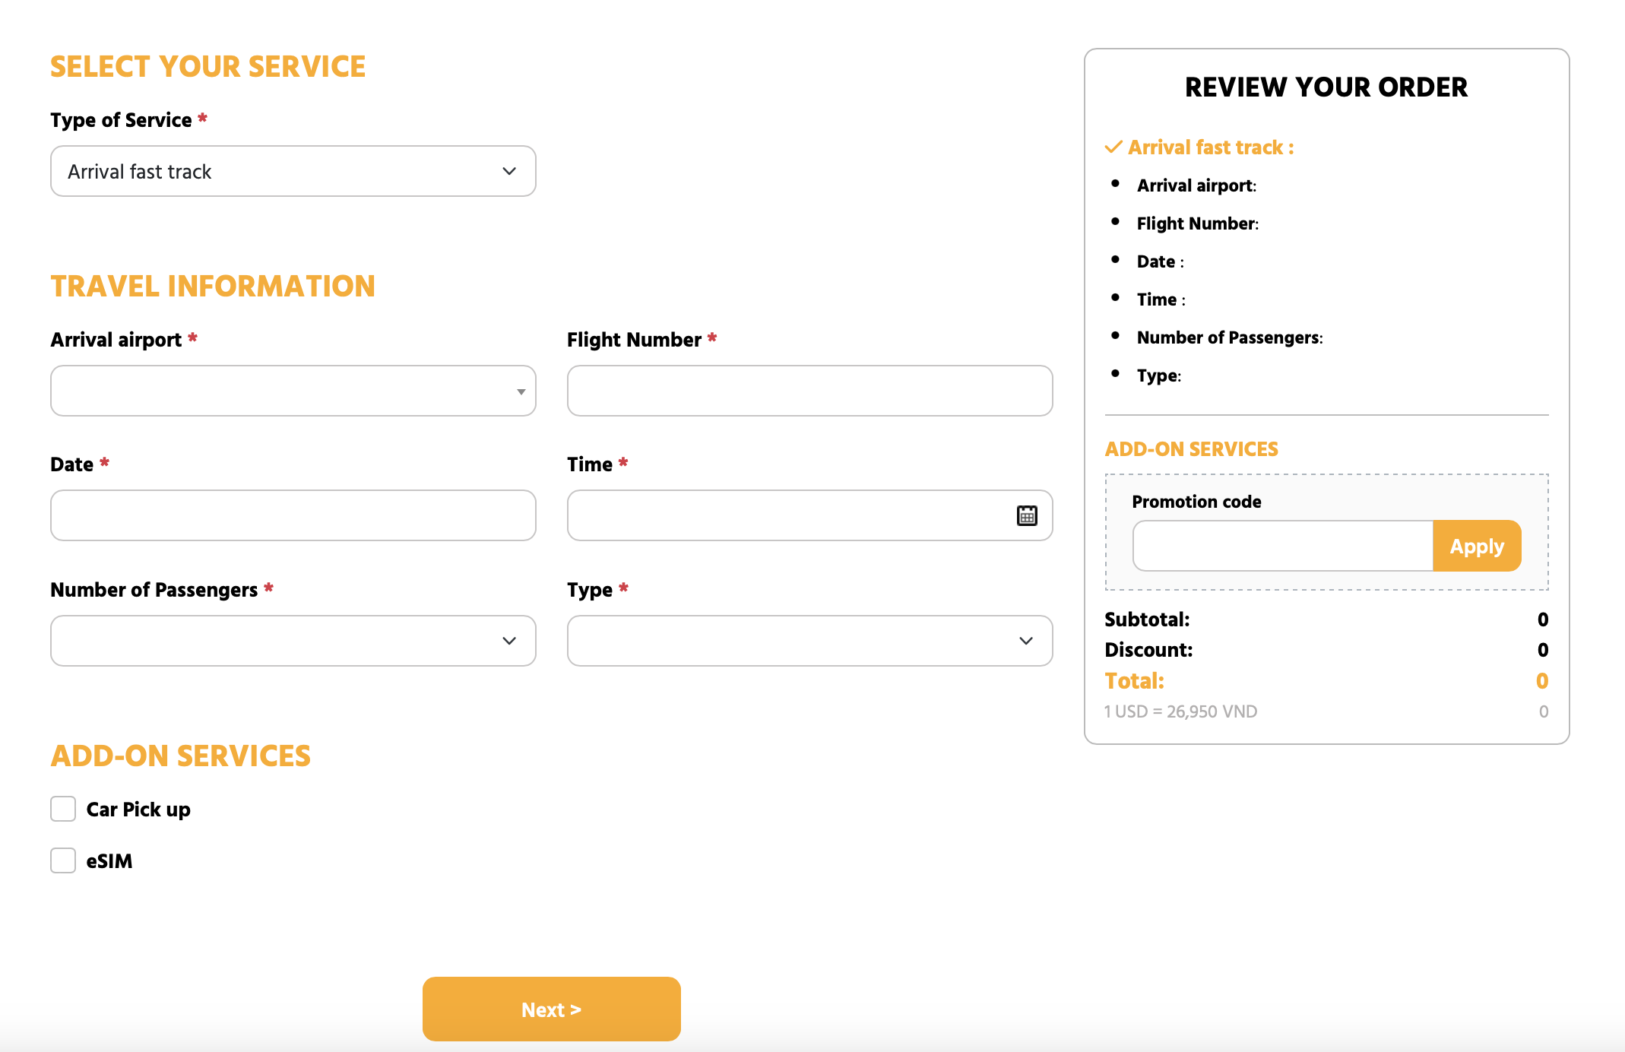
Task: Click the calendar icon in Time field
Action: point(1027,515)
